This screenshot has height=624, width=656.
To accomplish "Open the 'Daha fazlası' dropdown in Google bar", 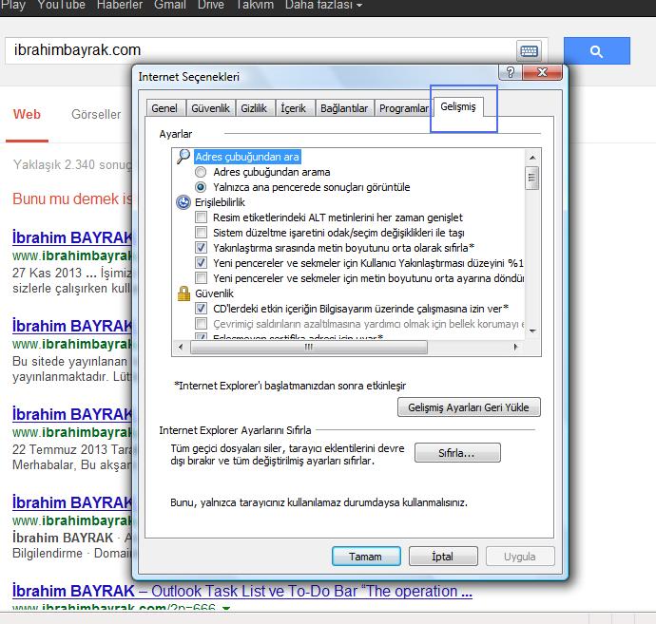I will (x=323, y=5).
